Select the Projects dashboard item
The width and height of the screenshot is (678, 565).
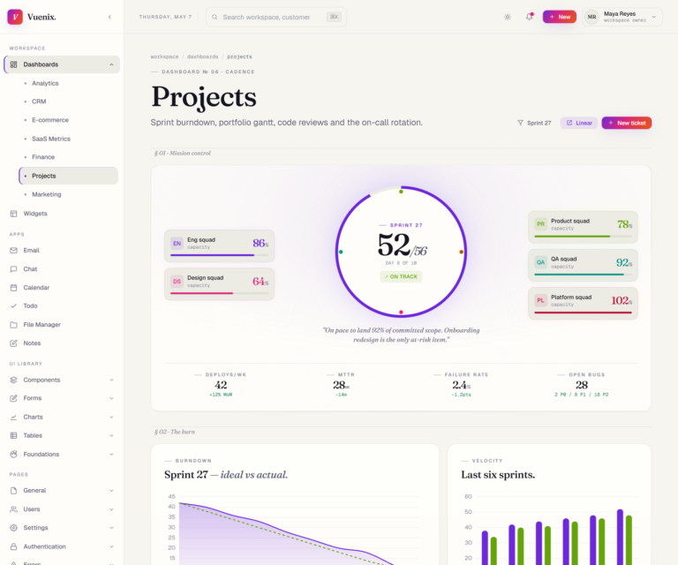point(68,176)
